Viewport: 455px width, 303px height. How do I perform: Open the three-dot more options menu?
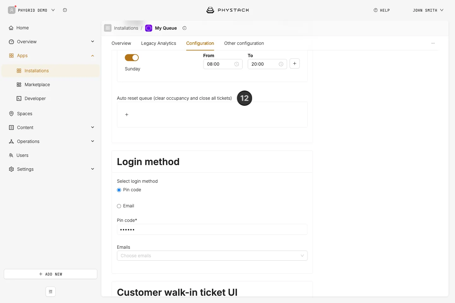pyautogui.click(x=433, y=43)
